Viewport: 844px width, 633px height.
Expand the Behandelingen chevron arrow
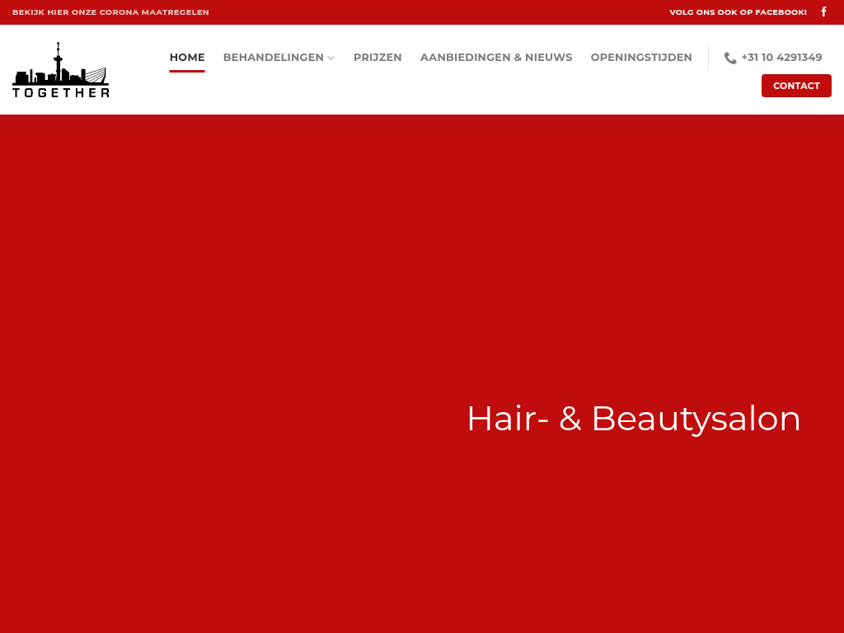[331, 58]
